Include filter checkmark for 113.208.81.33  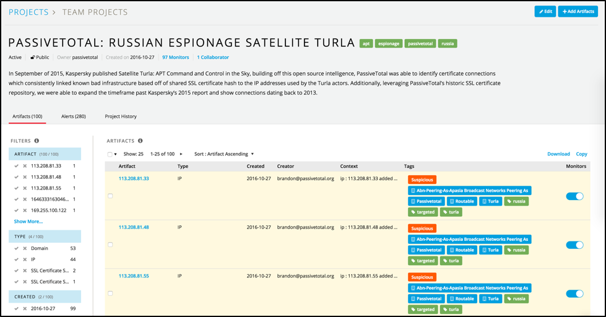click(16, 166)
